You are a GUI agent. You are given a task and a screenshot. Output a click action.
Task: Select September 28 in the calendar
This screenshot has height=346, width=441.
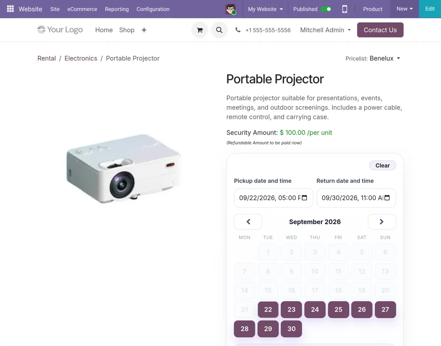(x=245, y=329)
